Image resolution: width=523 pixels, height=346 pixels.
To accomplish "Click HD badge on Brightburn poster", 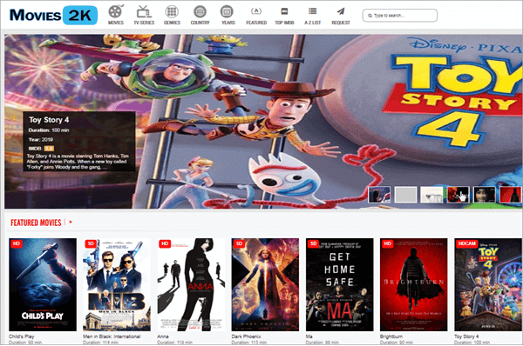I will tap(388, 243).
